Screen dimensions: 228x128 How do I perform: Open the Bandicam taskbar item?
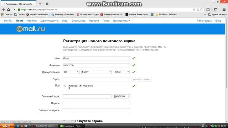click(45, 126)
